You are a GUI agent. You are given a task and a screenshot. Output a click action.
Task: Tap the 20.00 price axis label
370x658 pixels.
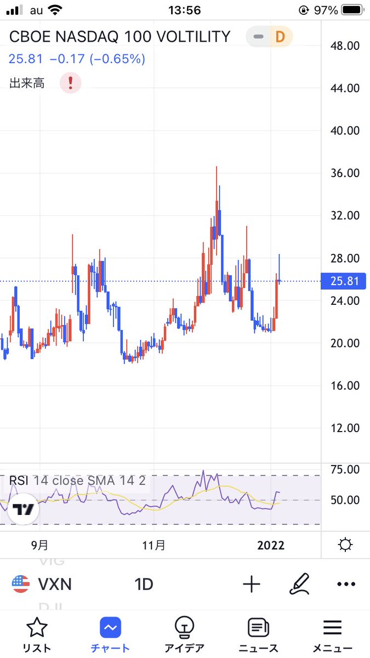[345, 343]
